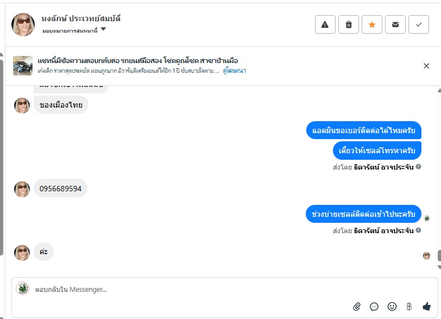Click the phone number message 0956689594

[x=60, y=189]
